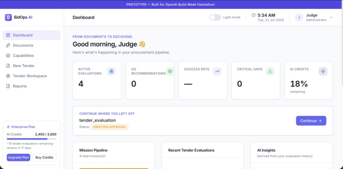The image size is (343, 169).
Task: Click the AI Credits usage progress bar
Action: coord(31,139)
